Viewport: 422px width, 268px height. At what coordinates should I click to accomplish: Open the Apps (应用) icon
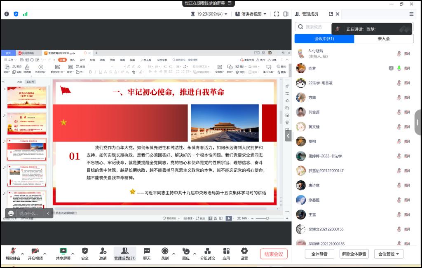(x=226, y=251)
